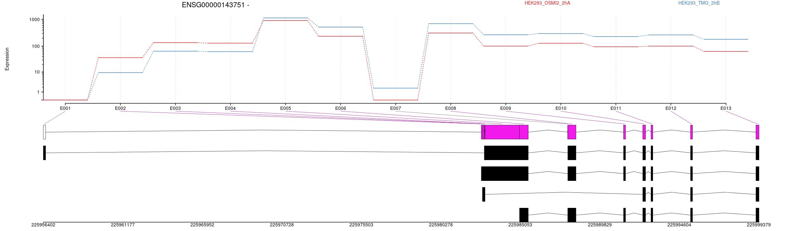Screen dimensions: 795x231
Task: Click the E002 exon label
Action: [x=120, y=108]
